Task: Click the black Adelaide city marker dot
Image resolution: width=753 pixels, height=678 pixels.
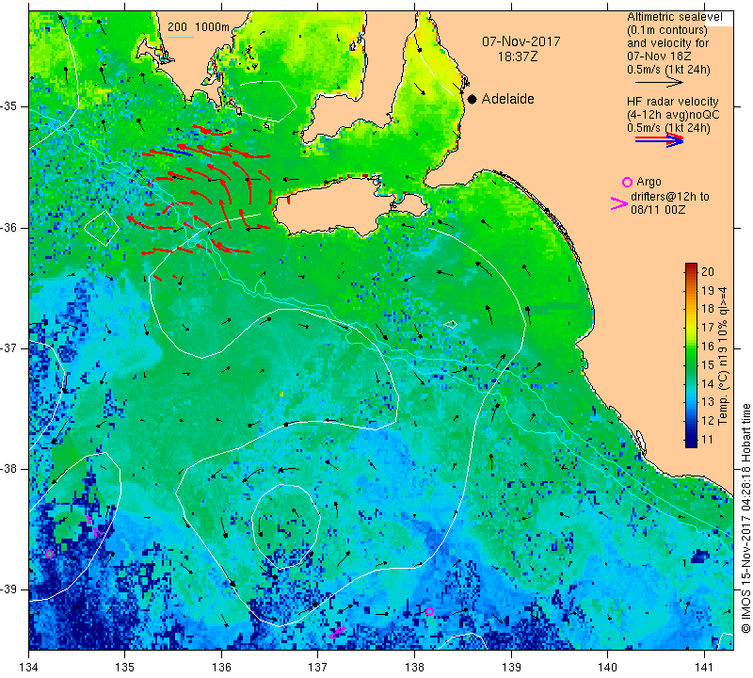Action: 473,99
